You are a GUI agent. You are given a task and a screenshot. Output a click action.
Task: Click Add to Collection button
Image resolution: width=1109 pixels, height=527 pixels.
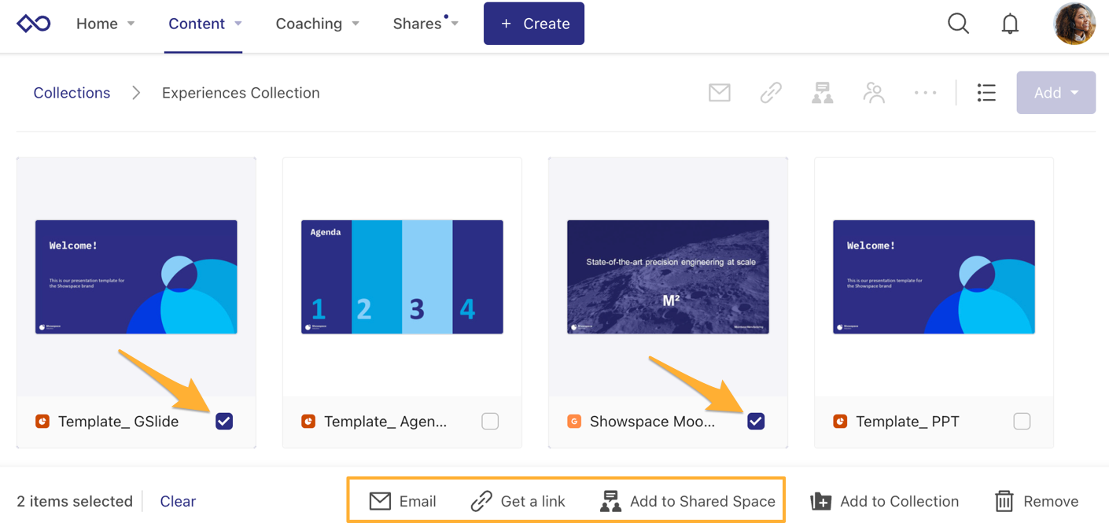[884, 501]
